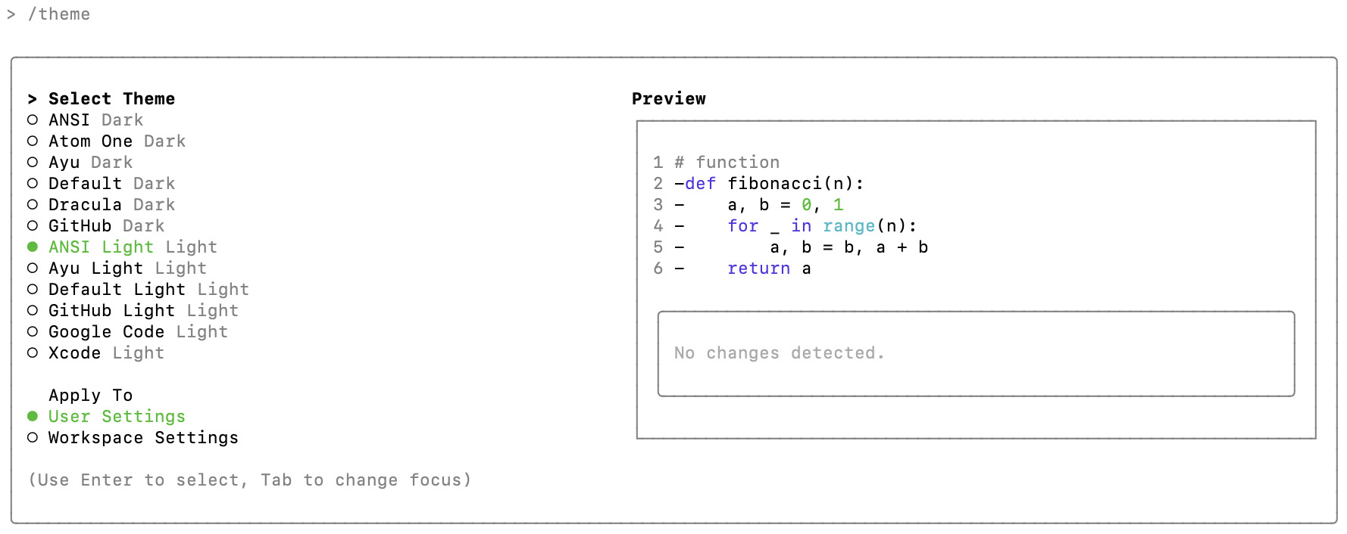Pick the Google Code Light theme
The image size is (1347, 534).
(137, 332)
